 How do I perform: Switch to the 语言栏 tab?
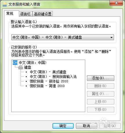(x=26, y=14)
